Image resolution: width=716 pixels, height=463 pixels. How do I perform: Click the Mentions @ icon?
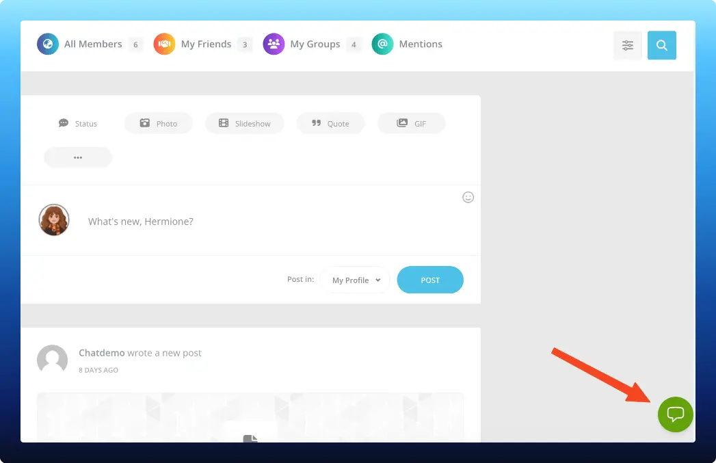382,44
